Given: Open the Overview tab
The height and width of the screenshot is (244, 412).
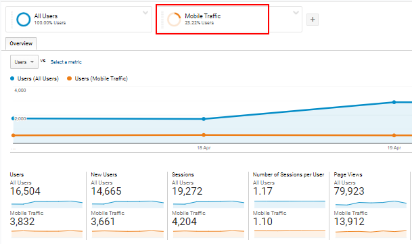Looking at the screenshot, I should (x=21, y=44).
